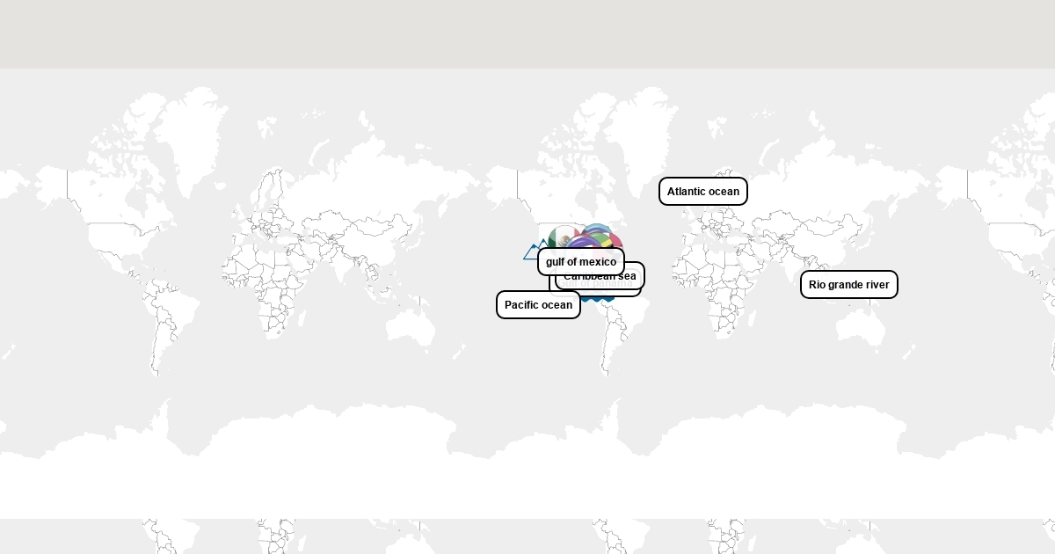Screen dimensions: 1055x554
Task: Select the Rio grande river label
Action: click(848, 285)
